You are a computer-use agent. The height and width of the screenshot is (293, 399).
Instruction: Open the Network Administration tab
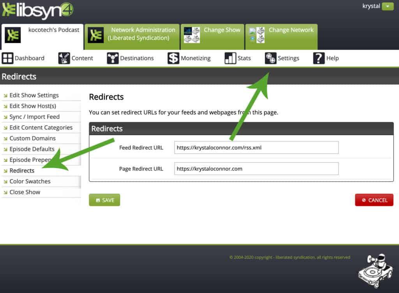(x=132, y=34)
